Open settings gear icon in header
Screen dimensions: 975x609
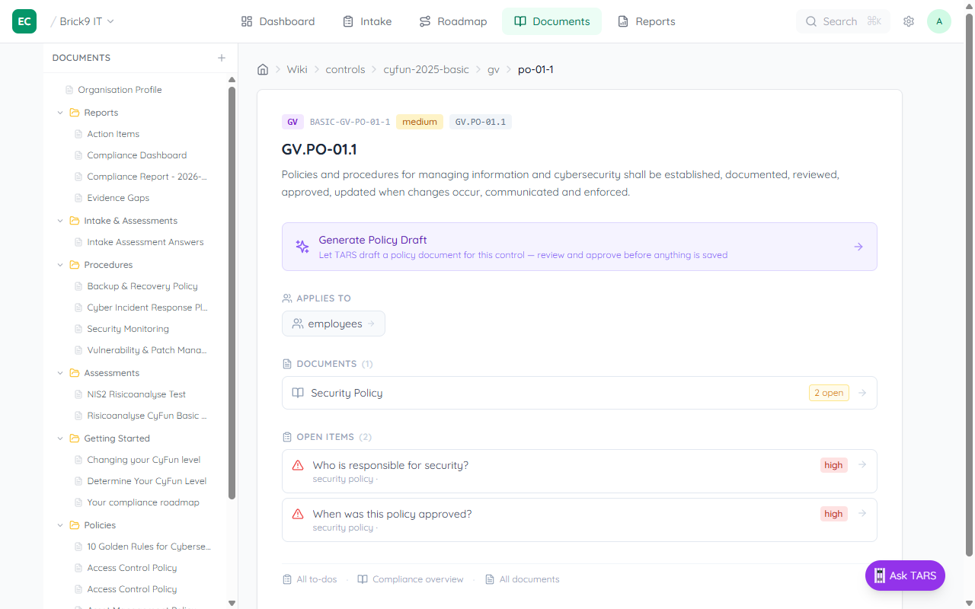point(909,21)
